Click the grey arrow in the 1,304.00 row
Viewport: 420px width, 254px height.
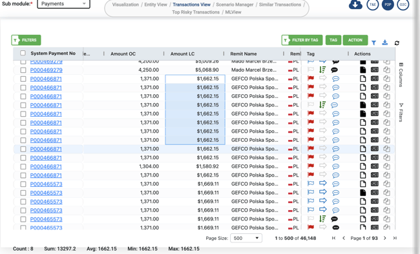pos(323,166)
